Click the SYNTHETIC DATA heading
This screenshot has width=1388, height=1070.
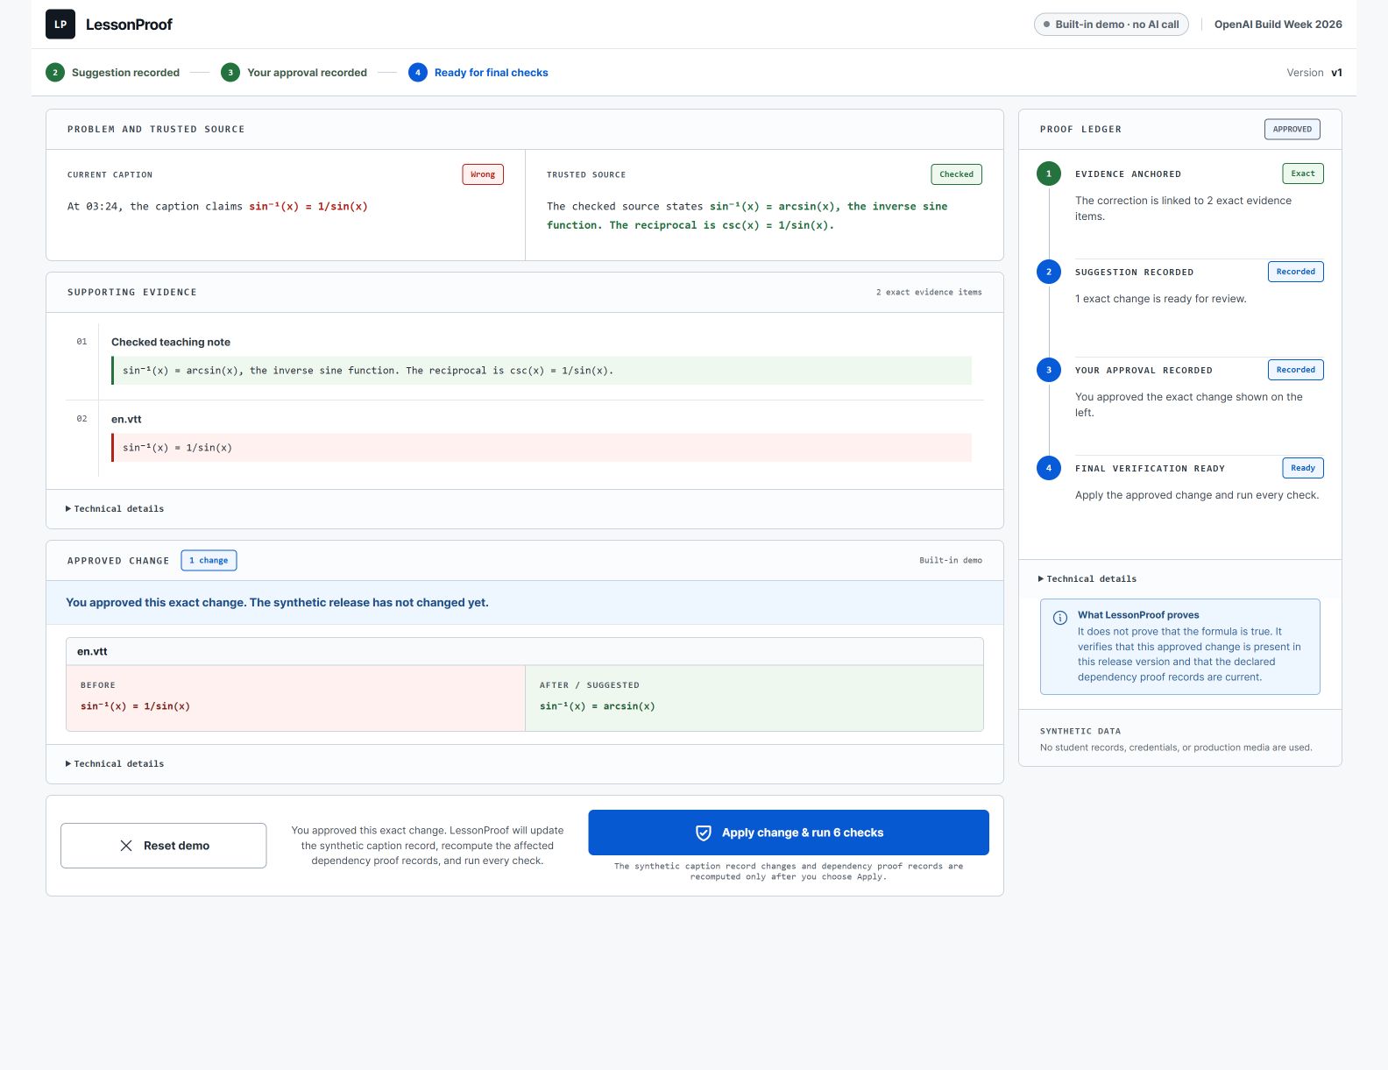pyautogui.click(x=1080, y=731)
